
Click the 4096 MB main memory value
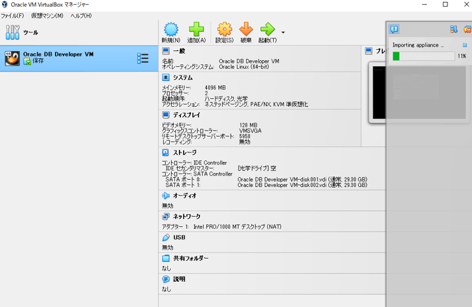click(215, 88)
